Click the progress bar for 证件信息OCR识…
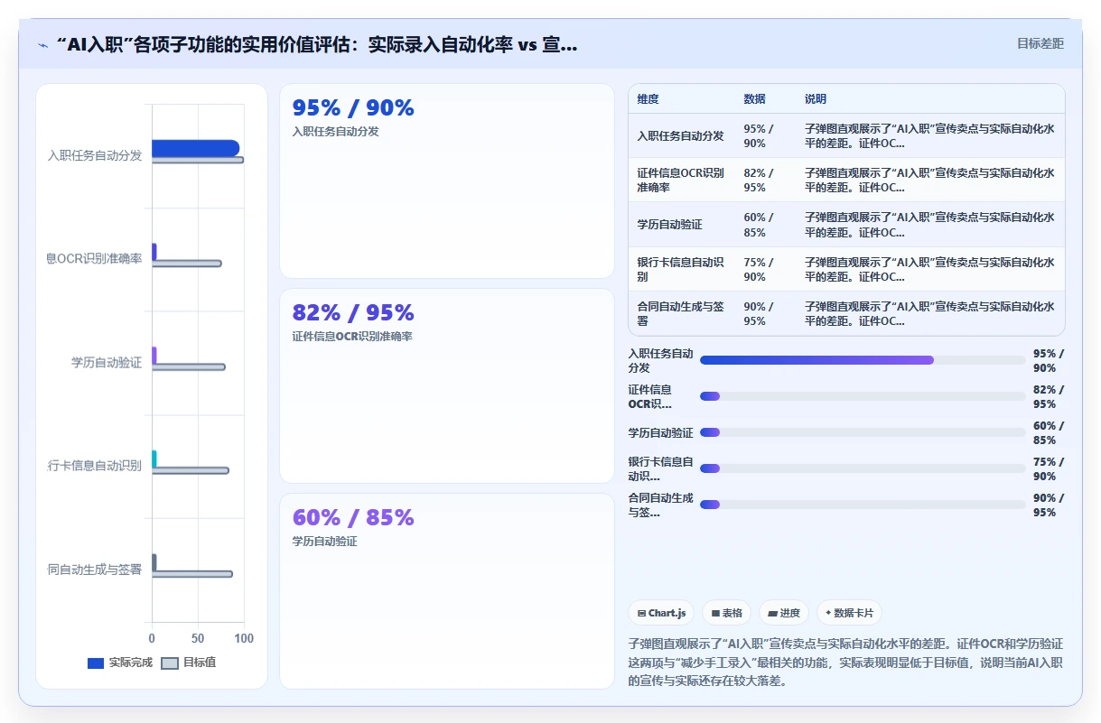This screenshot has height=723, width=1101. (x=863, y=396)
